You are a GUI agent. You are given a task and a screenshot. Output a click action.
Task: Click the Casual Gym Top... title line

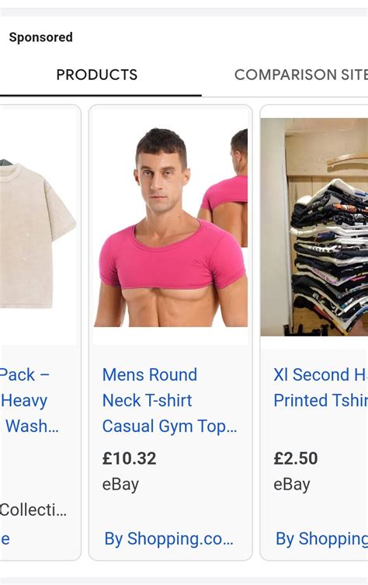coord(170,426)
